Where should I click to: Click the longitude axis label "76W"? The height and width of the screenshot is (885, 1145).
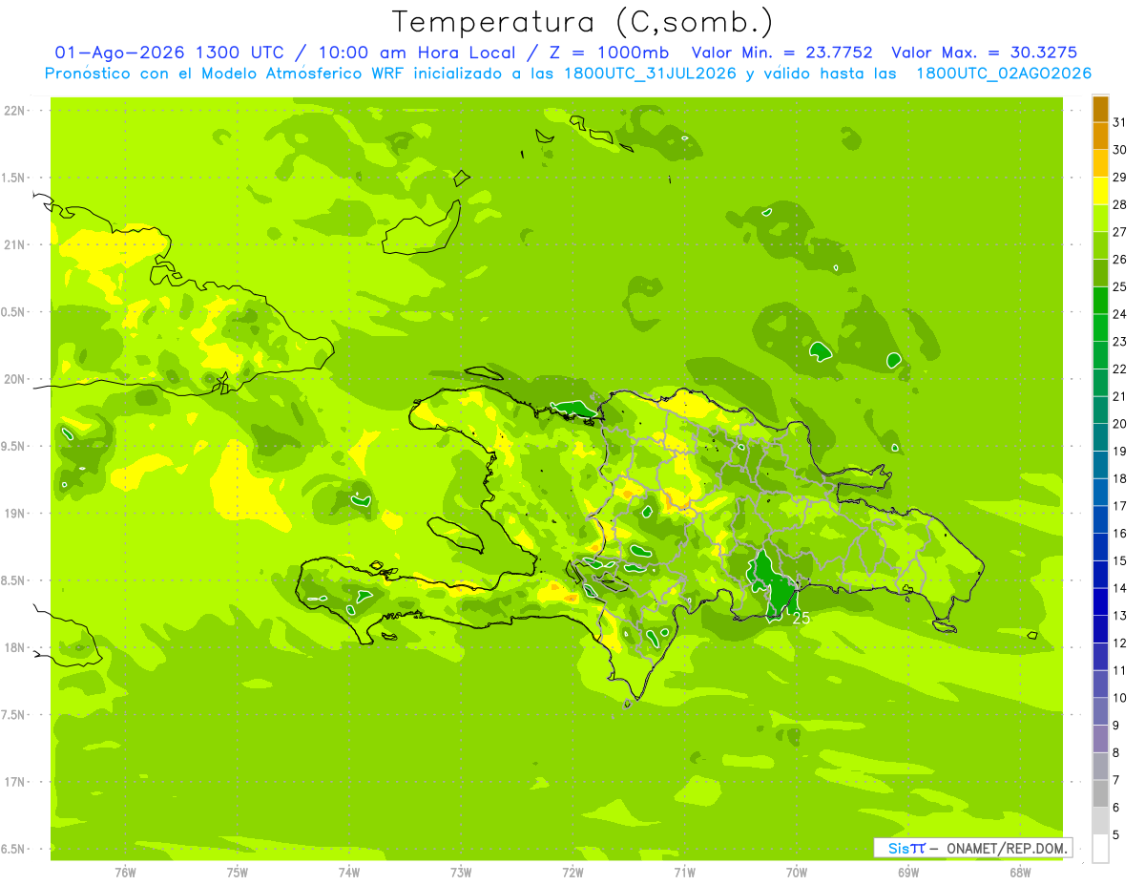pyautogui.click(x=125, y=872)
